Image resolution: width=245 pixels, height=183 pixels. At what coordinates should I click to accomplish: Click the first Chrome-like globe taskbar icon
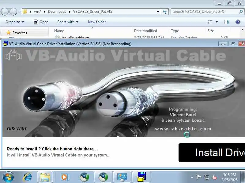84,177
